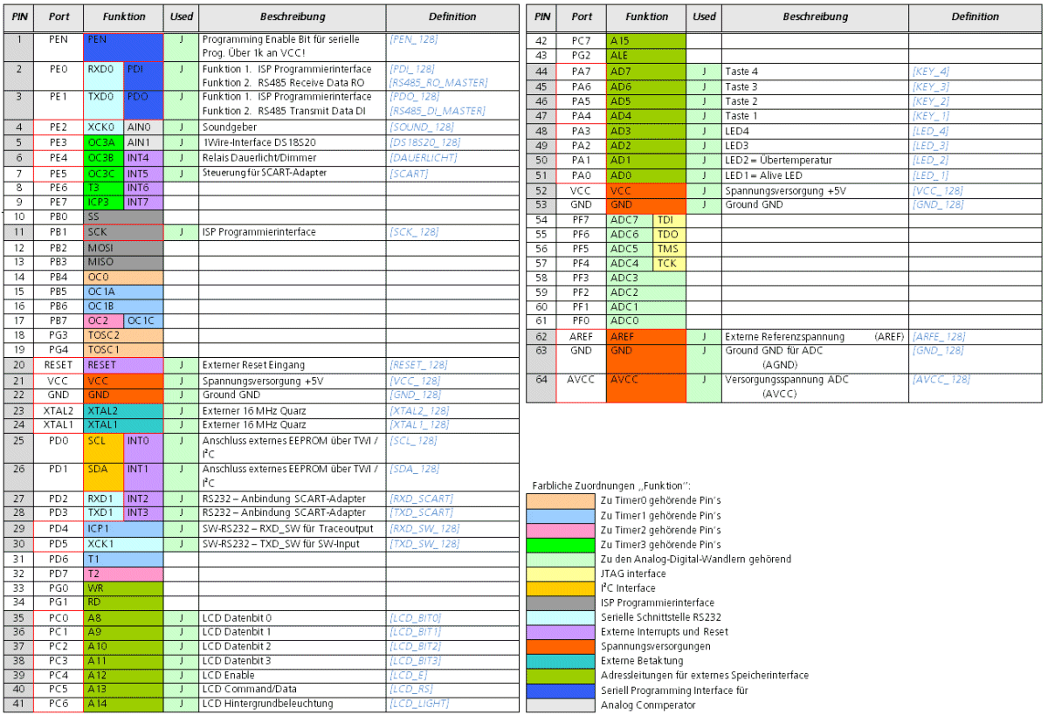Open the [RESET_128] definition link

[x=417, y=365]
